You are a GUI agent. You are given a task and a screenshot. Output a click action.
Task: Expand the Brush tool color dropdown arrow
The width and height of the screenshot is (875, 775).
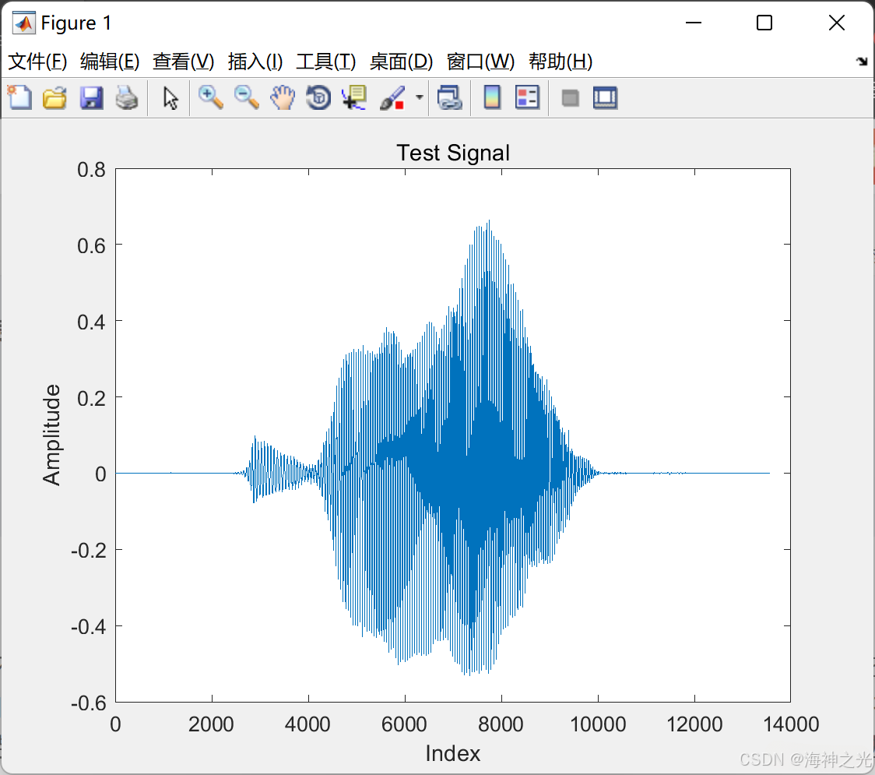click(419, 97)
